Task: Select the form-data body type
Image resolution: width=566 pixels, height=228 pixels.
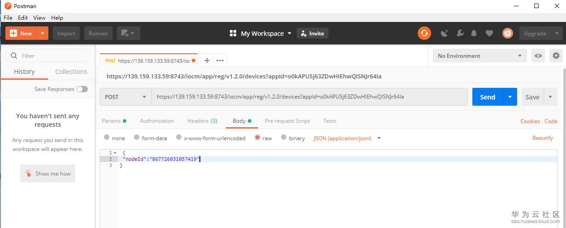Action: tap(137, 138)
